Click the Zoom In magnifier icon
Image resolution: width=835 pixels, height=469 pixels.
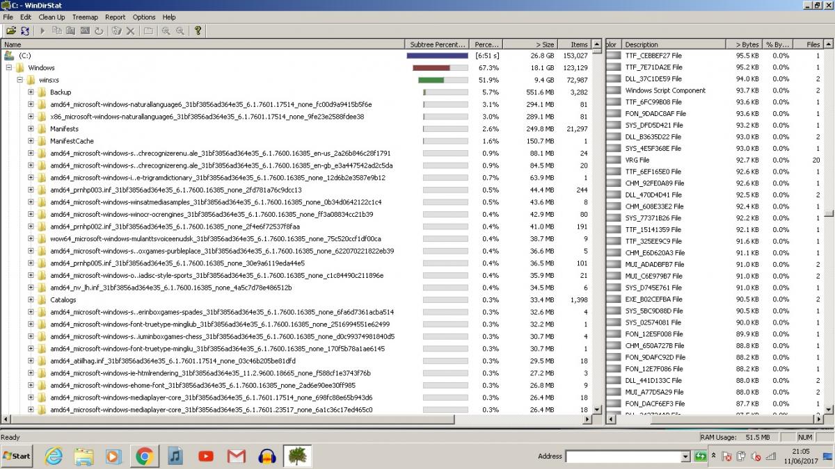[x=166, y=31]
